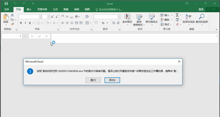The width and height of the screenshot is (220, 117).
Task: Switch to Review (审阅) tab
Action: coord(76,9)
